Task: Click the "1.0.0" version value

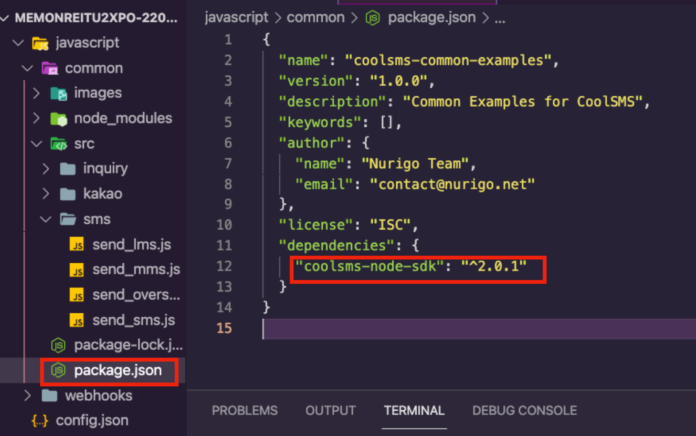Action: (x=399, y=81)
